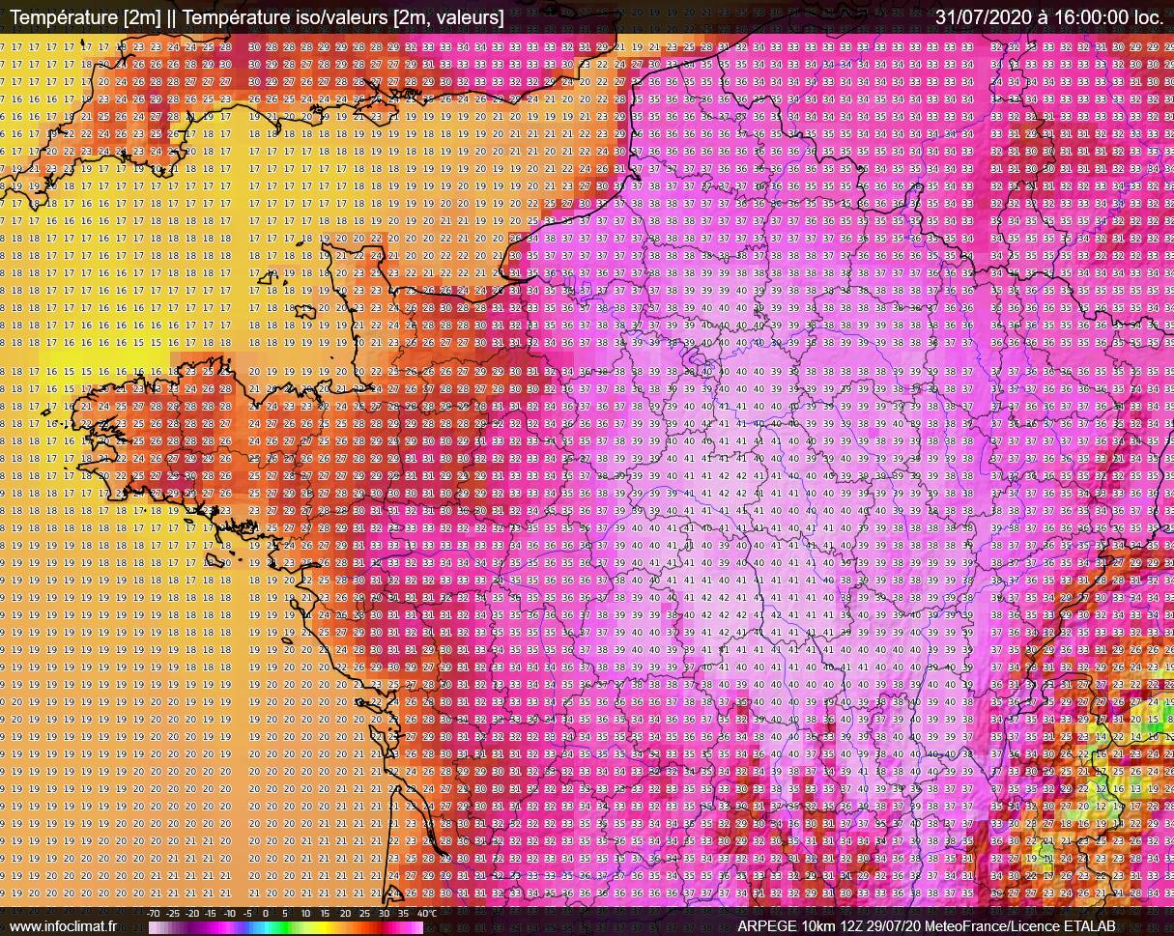Select the 'Température iso/valeurs [2m, valeurs]' label
Screen dimensions: 1174x936
[x=342, y=17]
